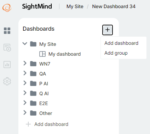Select the Q AI group label
This screenshot has width=150, height=134.
tap(44, 93)
